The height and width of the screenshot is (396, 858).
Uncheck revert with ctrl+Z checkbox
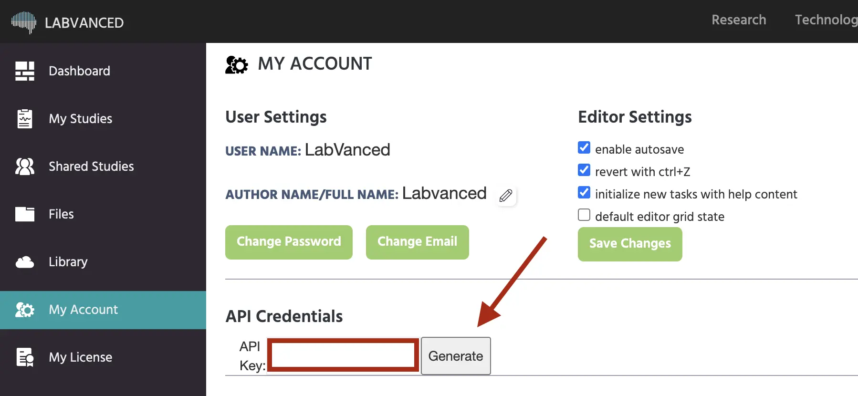(x=584, y=170)
